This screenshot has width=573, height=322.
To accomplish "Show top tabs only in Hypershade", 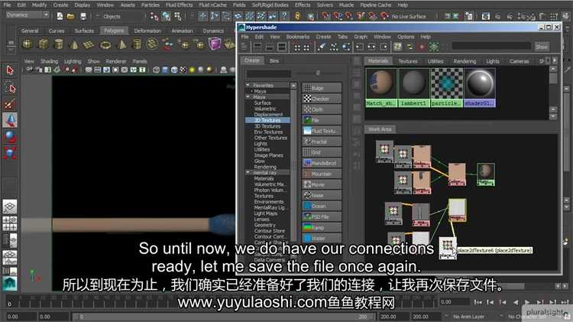I will pos(257,47).
